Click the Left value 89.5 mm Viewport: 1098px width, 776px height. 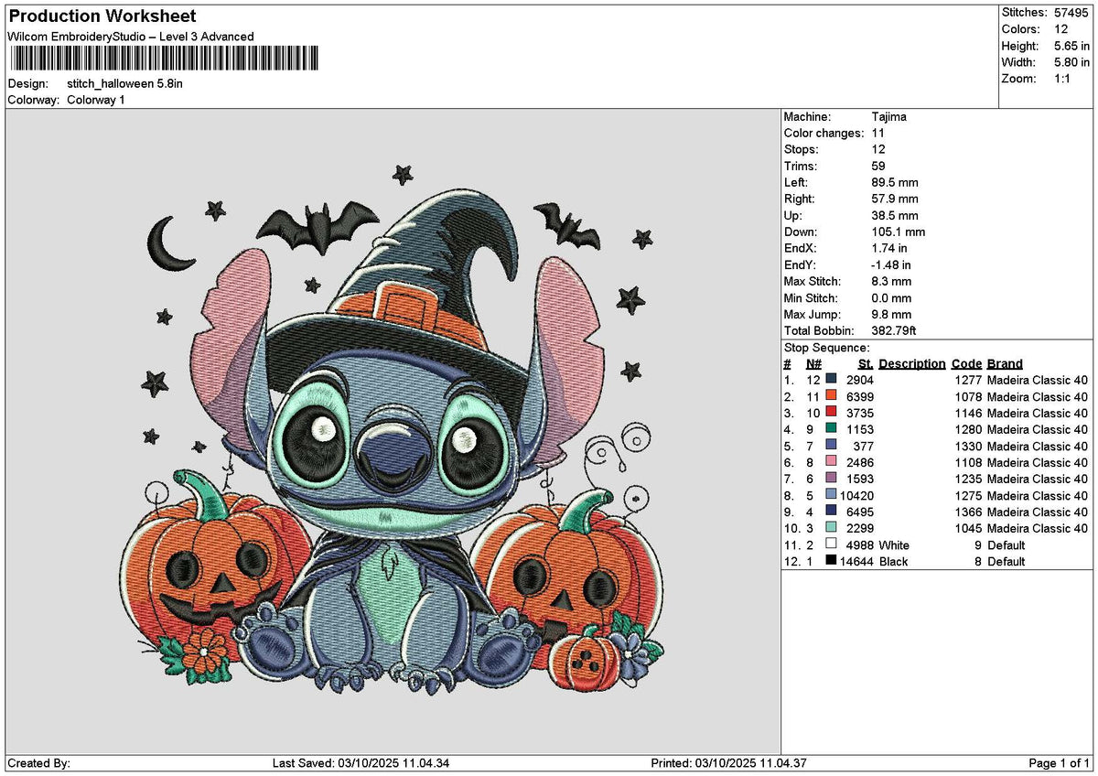895,183
